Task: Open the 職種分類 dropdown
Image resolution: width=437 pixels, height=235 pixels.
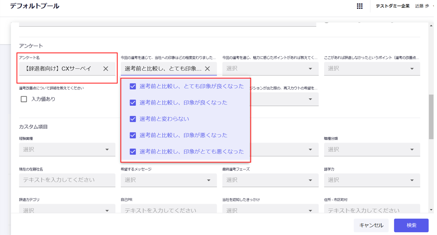Action: point(372,150)
